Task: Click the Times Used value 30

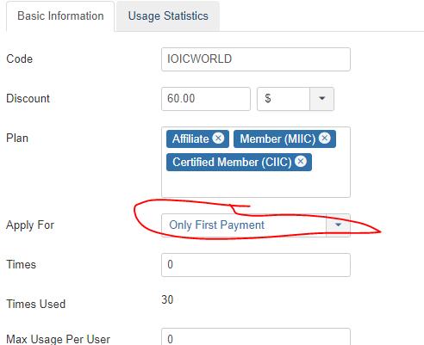Action: pos(167,299)
